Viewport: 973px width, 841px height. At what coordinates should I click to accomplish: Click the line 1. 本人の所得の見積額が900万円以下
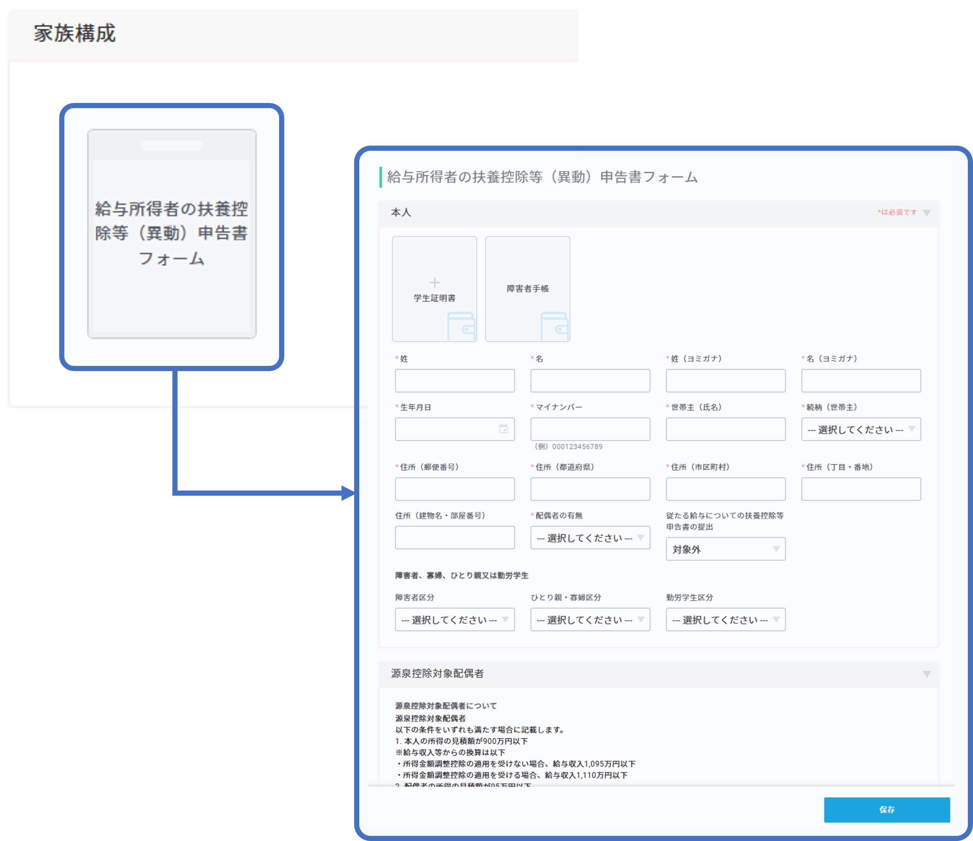click(x=461, y=741)
